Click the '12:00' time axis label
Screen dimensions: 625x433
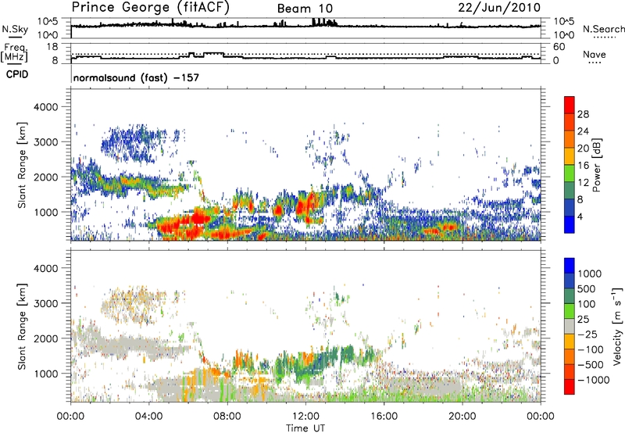pos(305,417)
